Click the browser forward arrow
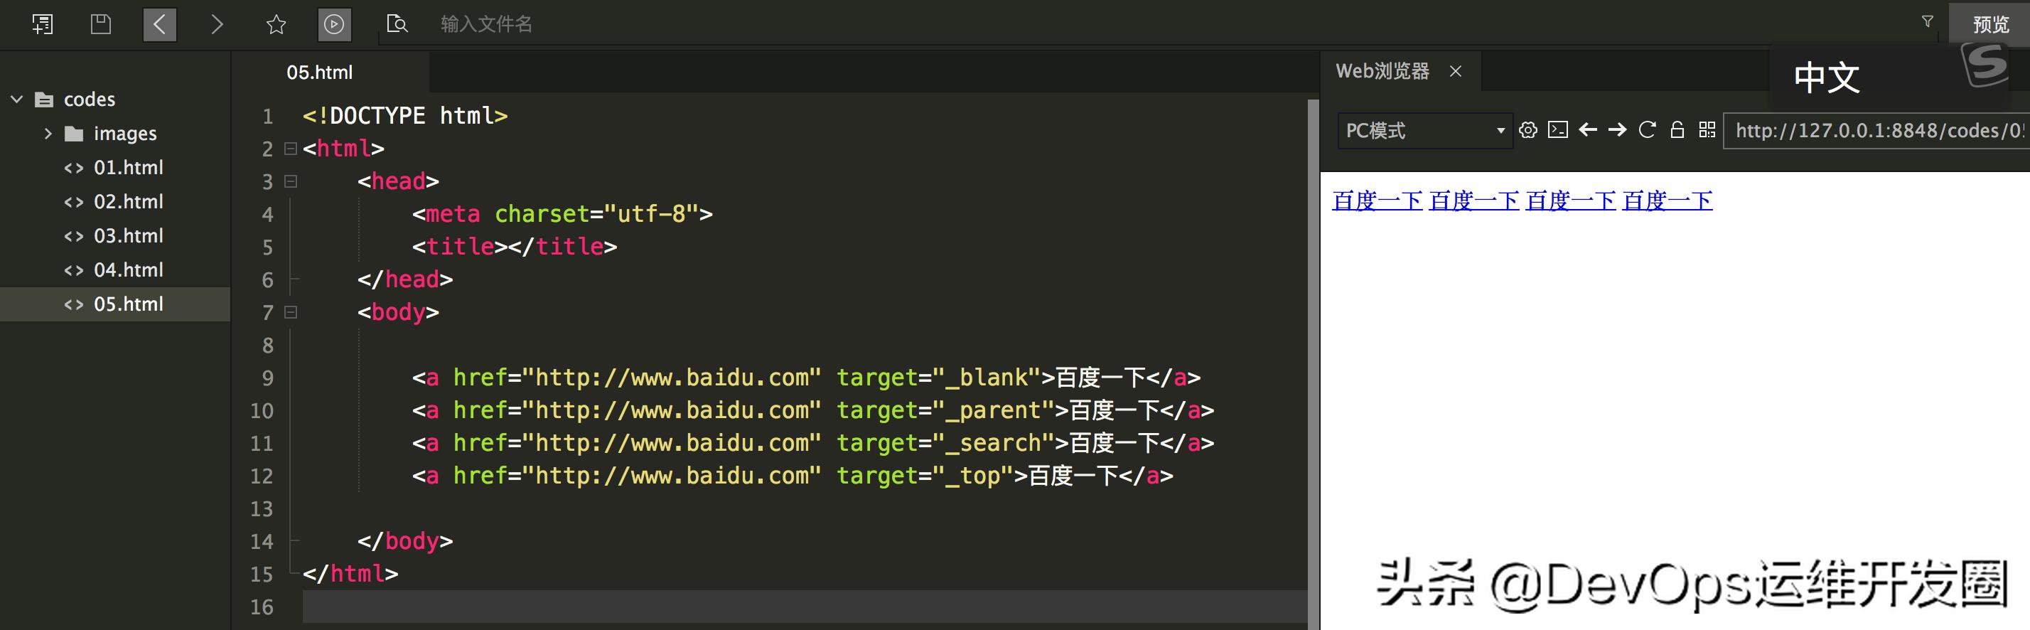Viewport: 2030px width, 630px height. pos(1618,130)
